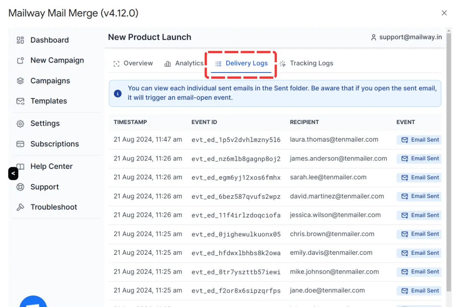Click the Settings gear icon
This screenshot has height=307, width=460.
coord(20,124)
